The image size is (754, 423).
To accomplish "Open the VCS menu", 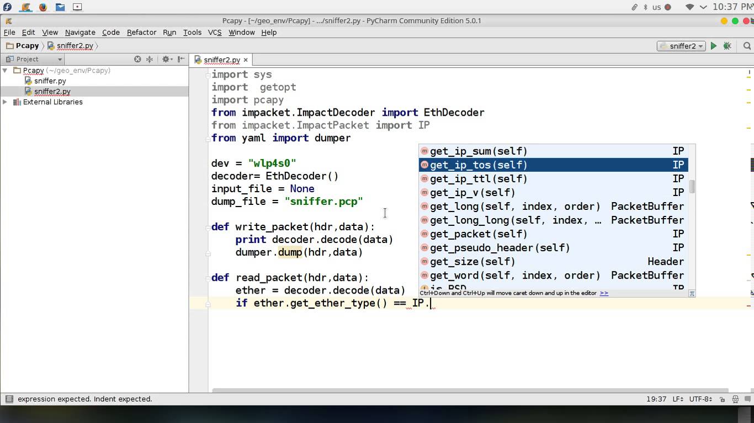I will 215,32.
